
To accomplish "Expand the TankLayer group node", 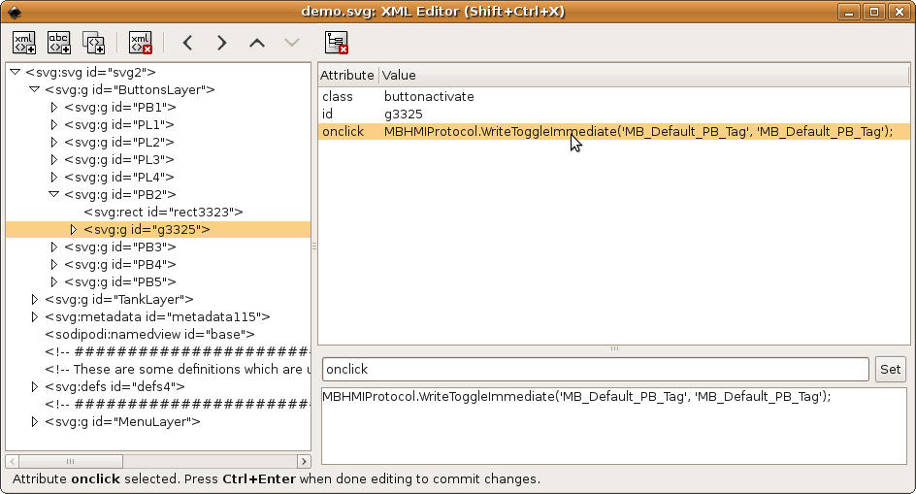I will (x=35, y=299).
